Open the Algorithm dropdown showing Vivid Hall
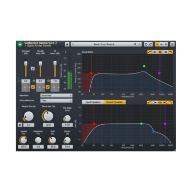The height and width of the screenshot is (192, 192). coord(56,96)
